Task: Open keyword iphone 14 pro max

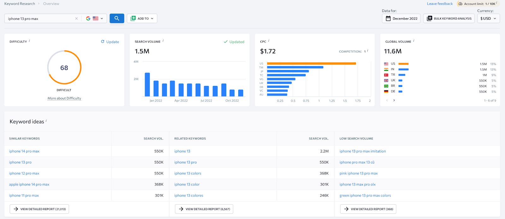Action: pos(24,151)
